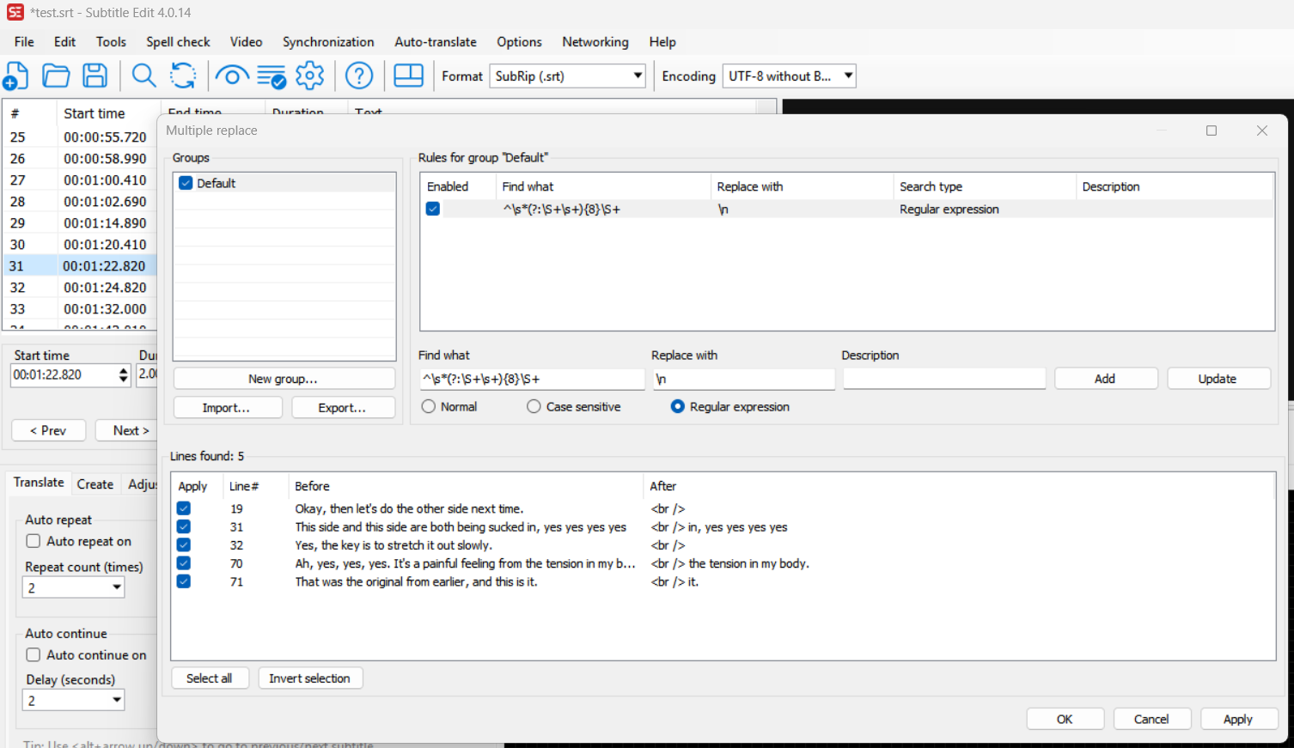Click the Search type column header

[x=984, y=186]
